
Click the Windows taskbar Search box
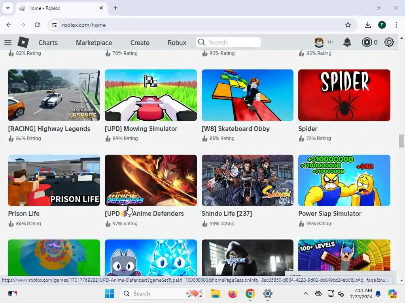[x=162, y=294]
